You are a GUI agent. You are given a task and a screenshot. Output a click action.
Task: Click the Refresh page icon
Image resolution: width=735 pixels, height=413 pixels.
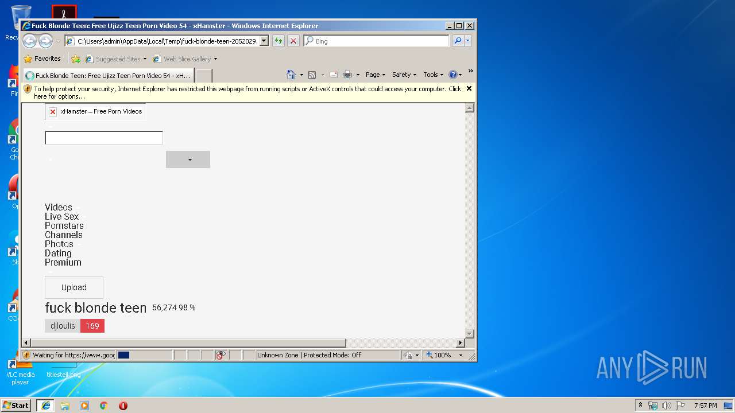[278, 41]
